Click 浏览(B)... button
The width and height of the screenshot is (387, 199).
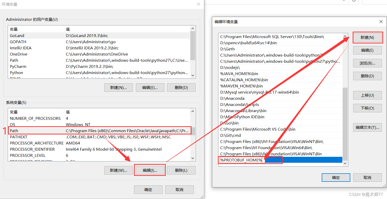coord(367,63)
